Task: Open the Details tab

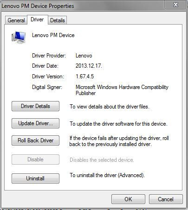Action: click(x=58, y=20)
